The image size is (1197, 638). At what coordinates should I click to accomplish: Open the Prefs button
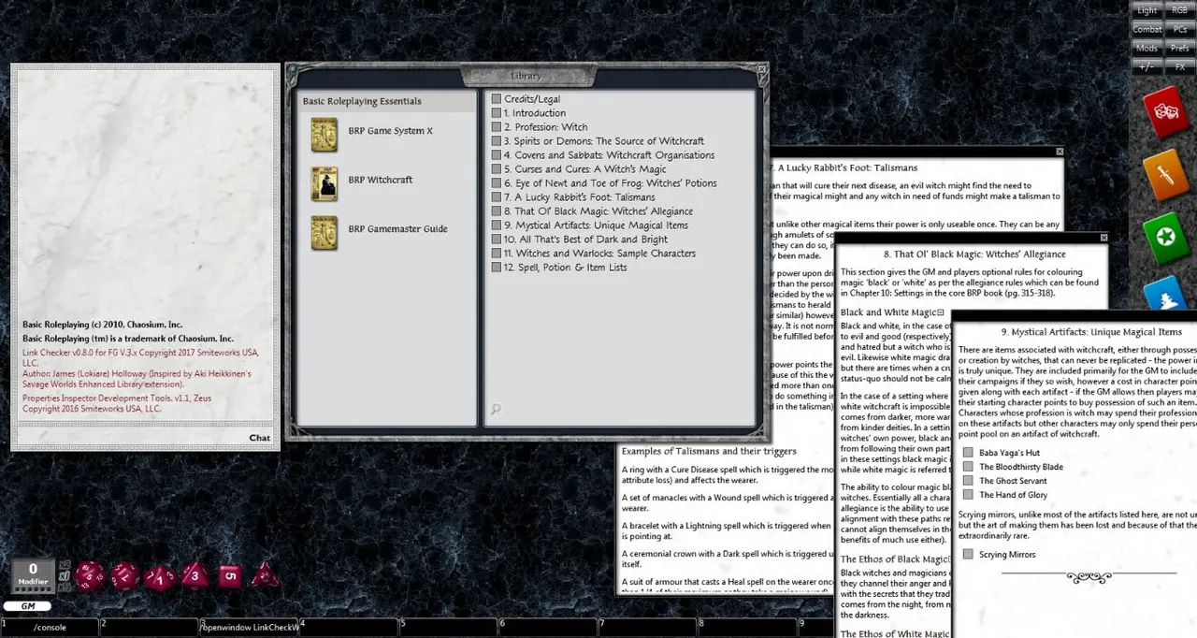coord(1179,48)
